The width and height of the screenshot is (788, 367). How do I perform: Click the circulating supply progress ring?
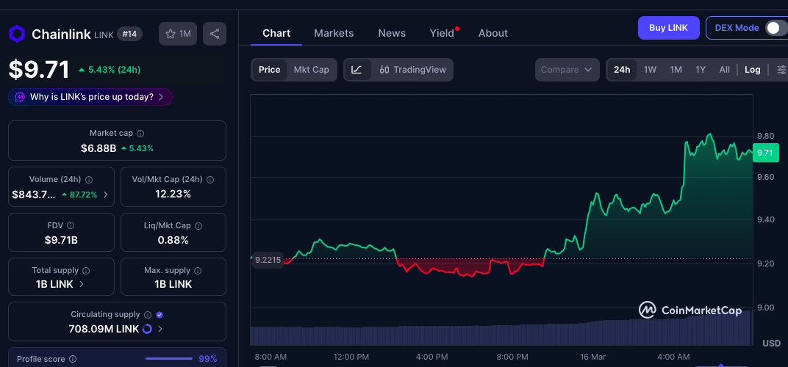point(147,329)
